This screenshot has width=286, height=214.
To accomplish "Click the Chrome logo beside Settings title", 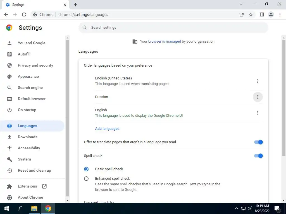I will pyautogui.click(x=9, y=28).
